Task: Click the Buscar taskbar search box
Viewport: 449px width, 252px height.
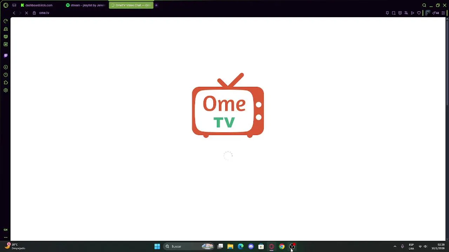Action: tap(189, 246)
